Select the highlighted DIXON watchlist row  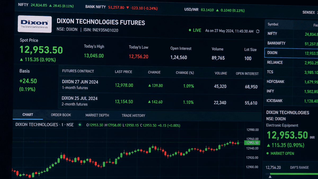(x=291, y=53)
